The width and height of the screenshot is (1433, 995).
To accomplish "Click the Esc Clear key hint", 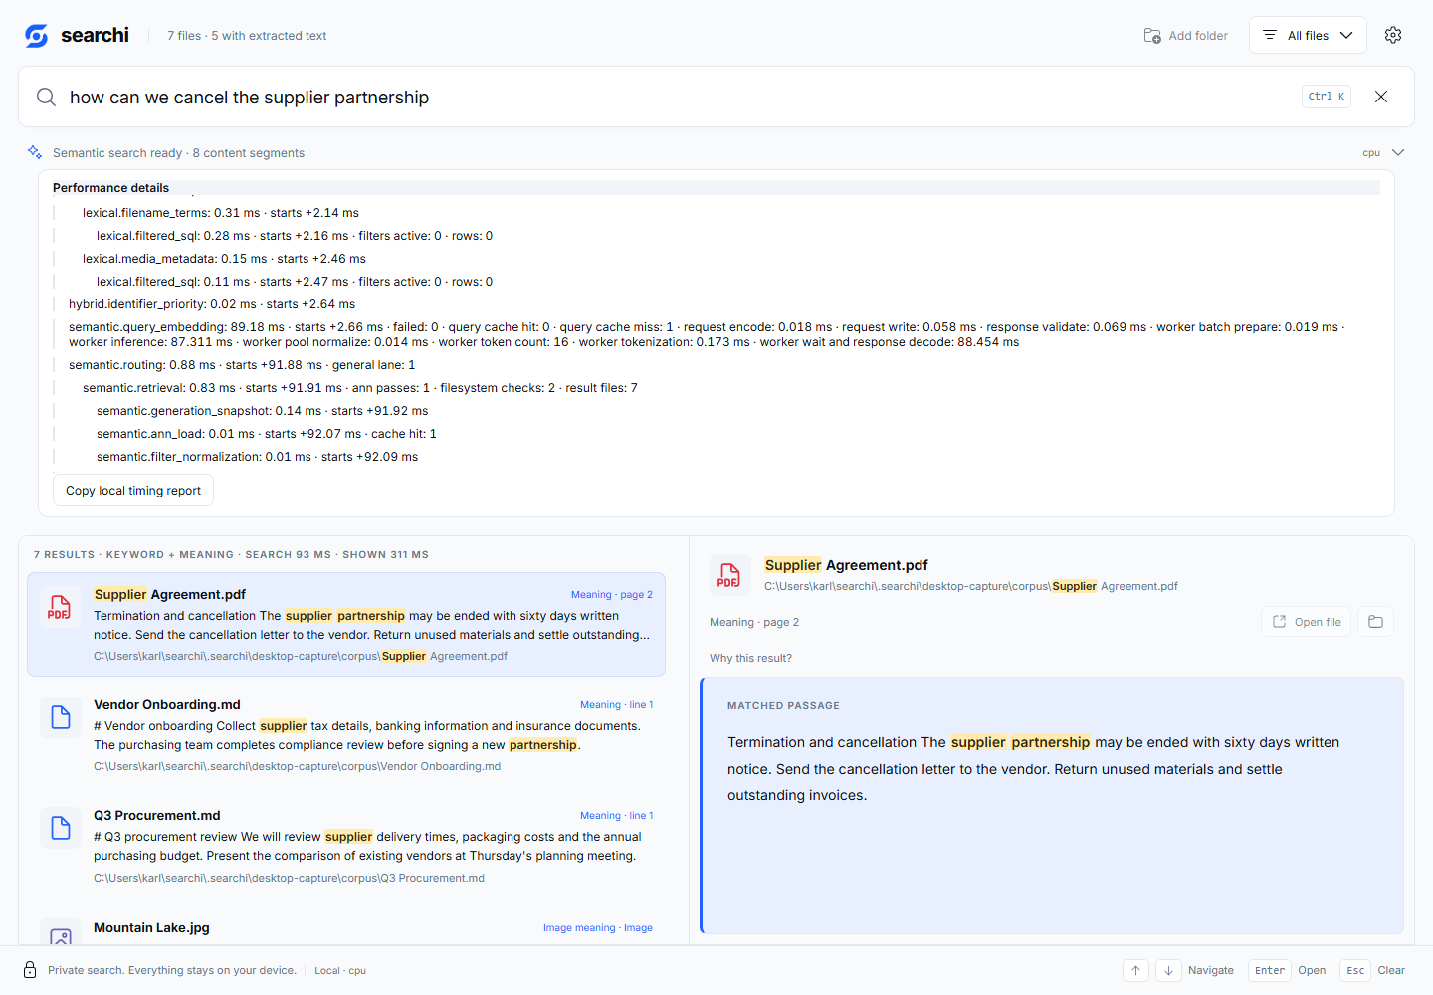I will (1372, 970).
